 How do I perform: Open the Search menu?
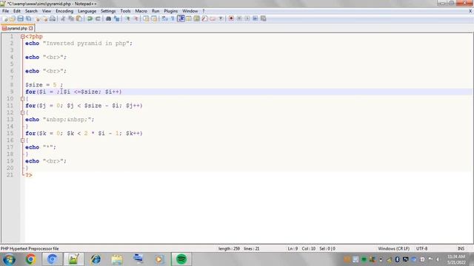pyautogui.click(x=31, y=11)
